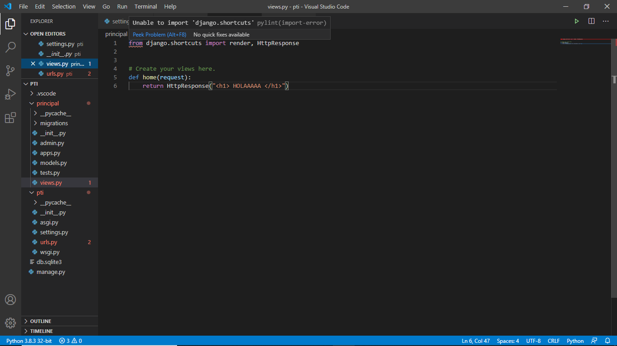Collapse the pti subfolder
Screen dimensions: 617x346
(60, 192)
